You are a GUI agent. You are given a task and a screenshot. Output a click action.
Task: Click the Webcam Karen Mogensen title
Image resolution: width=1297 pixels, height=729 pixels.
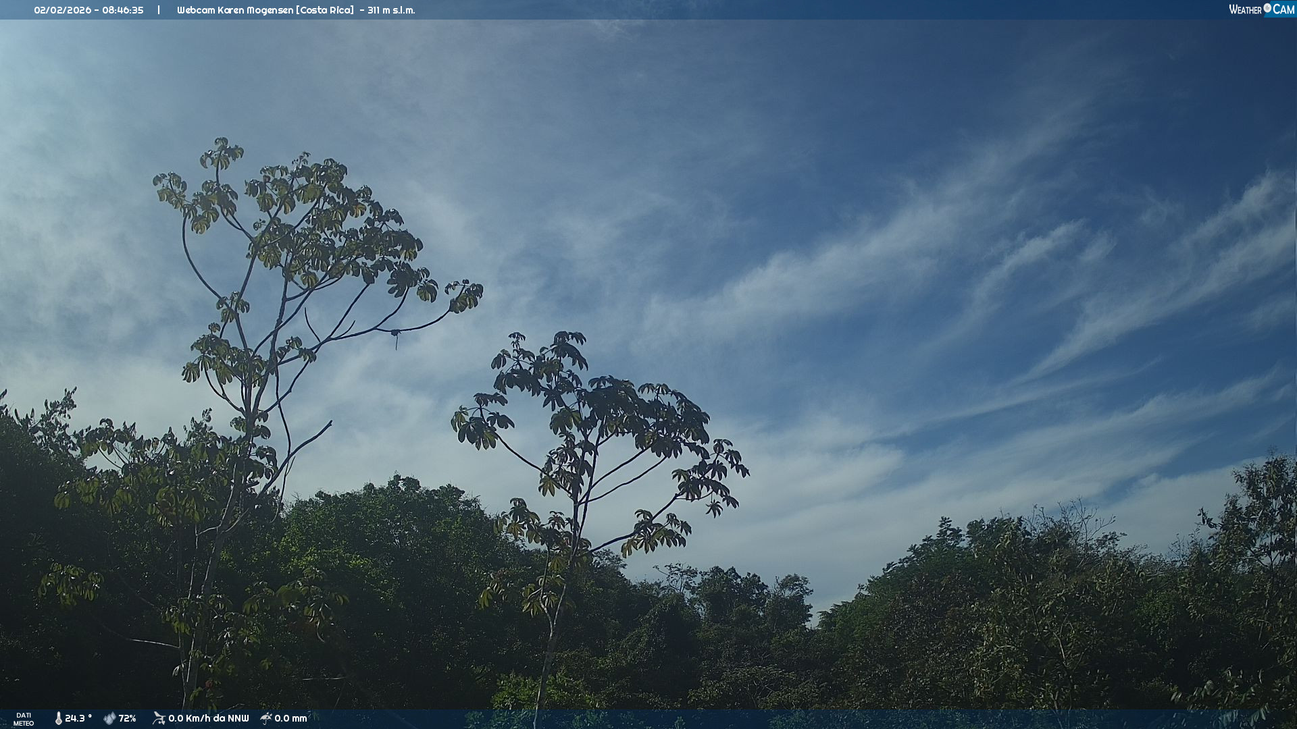pos(234,10)
